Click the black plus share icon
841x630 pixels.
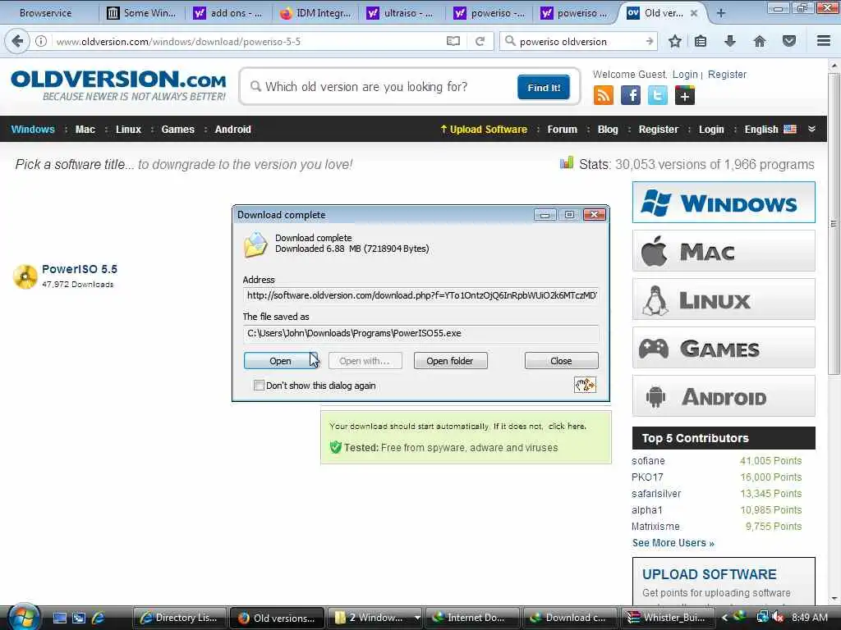pyautogui.click(x=685, y=95)
